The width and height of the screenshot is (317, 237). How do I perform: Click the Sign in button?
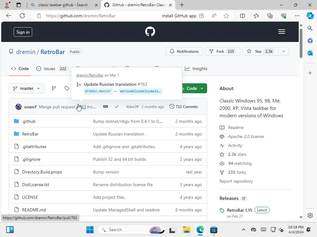(x=23, y=32)
